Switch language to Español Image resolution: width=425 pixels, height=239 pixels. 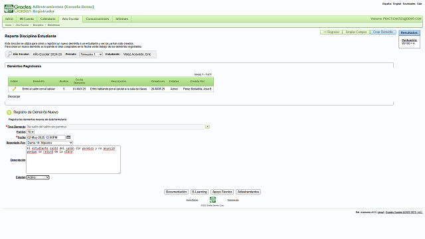(x=386, y=4)
